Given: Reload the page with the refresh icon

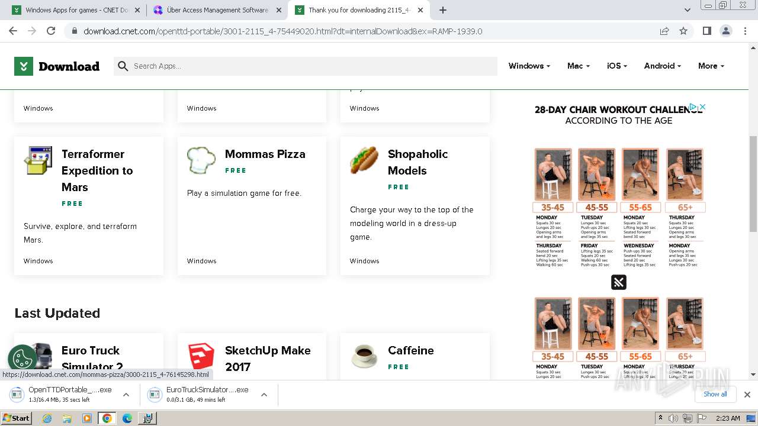Looking at the screenshot, I should (x=51, y=31).
